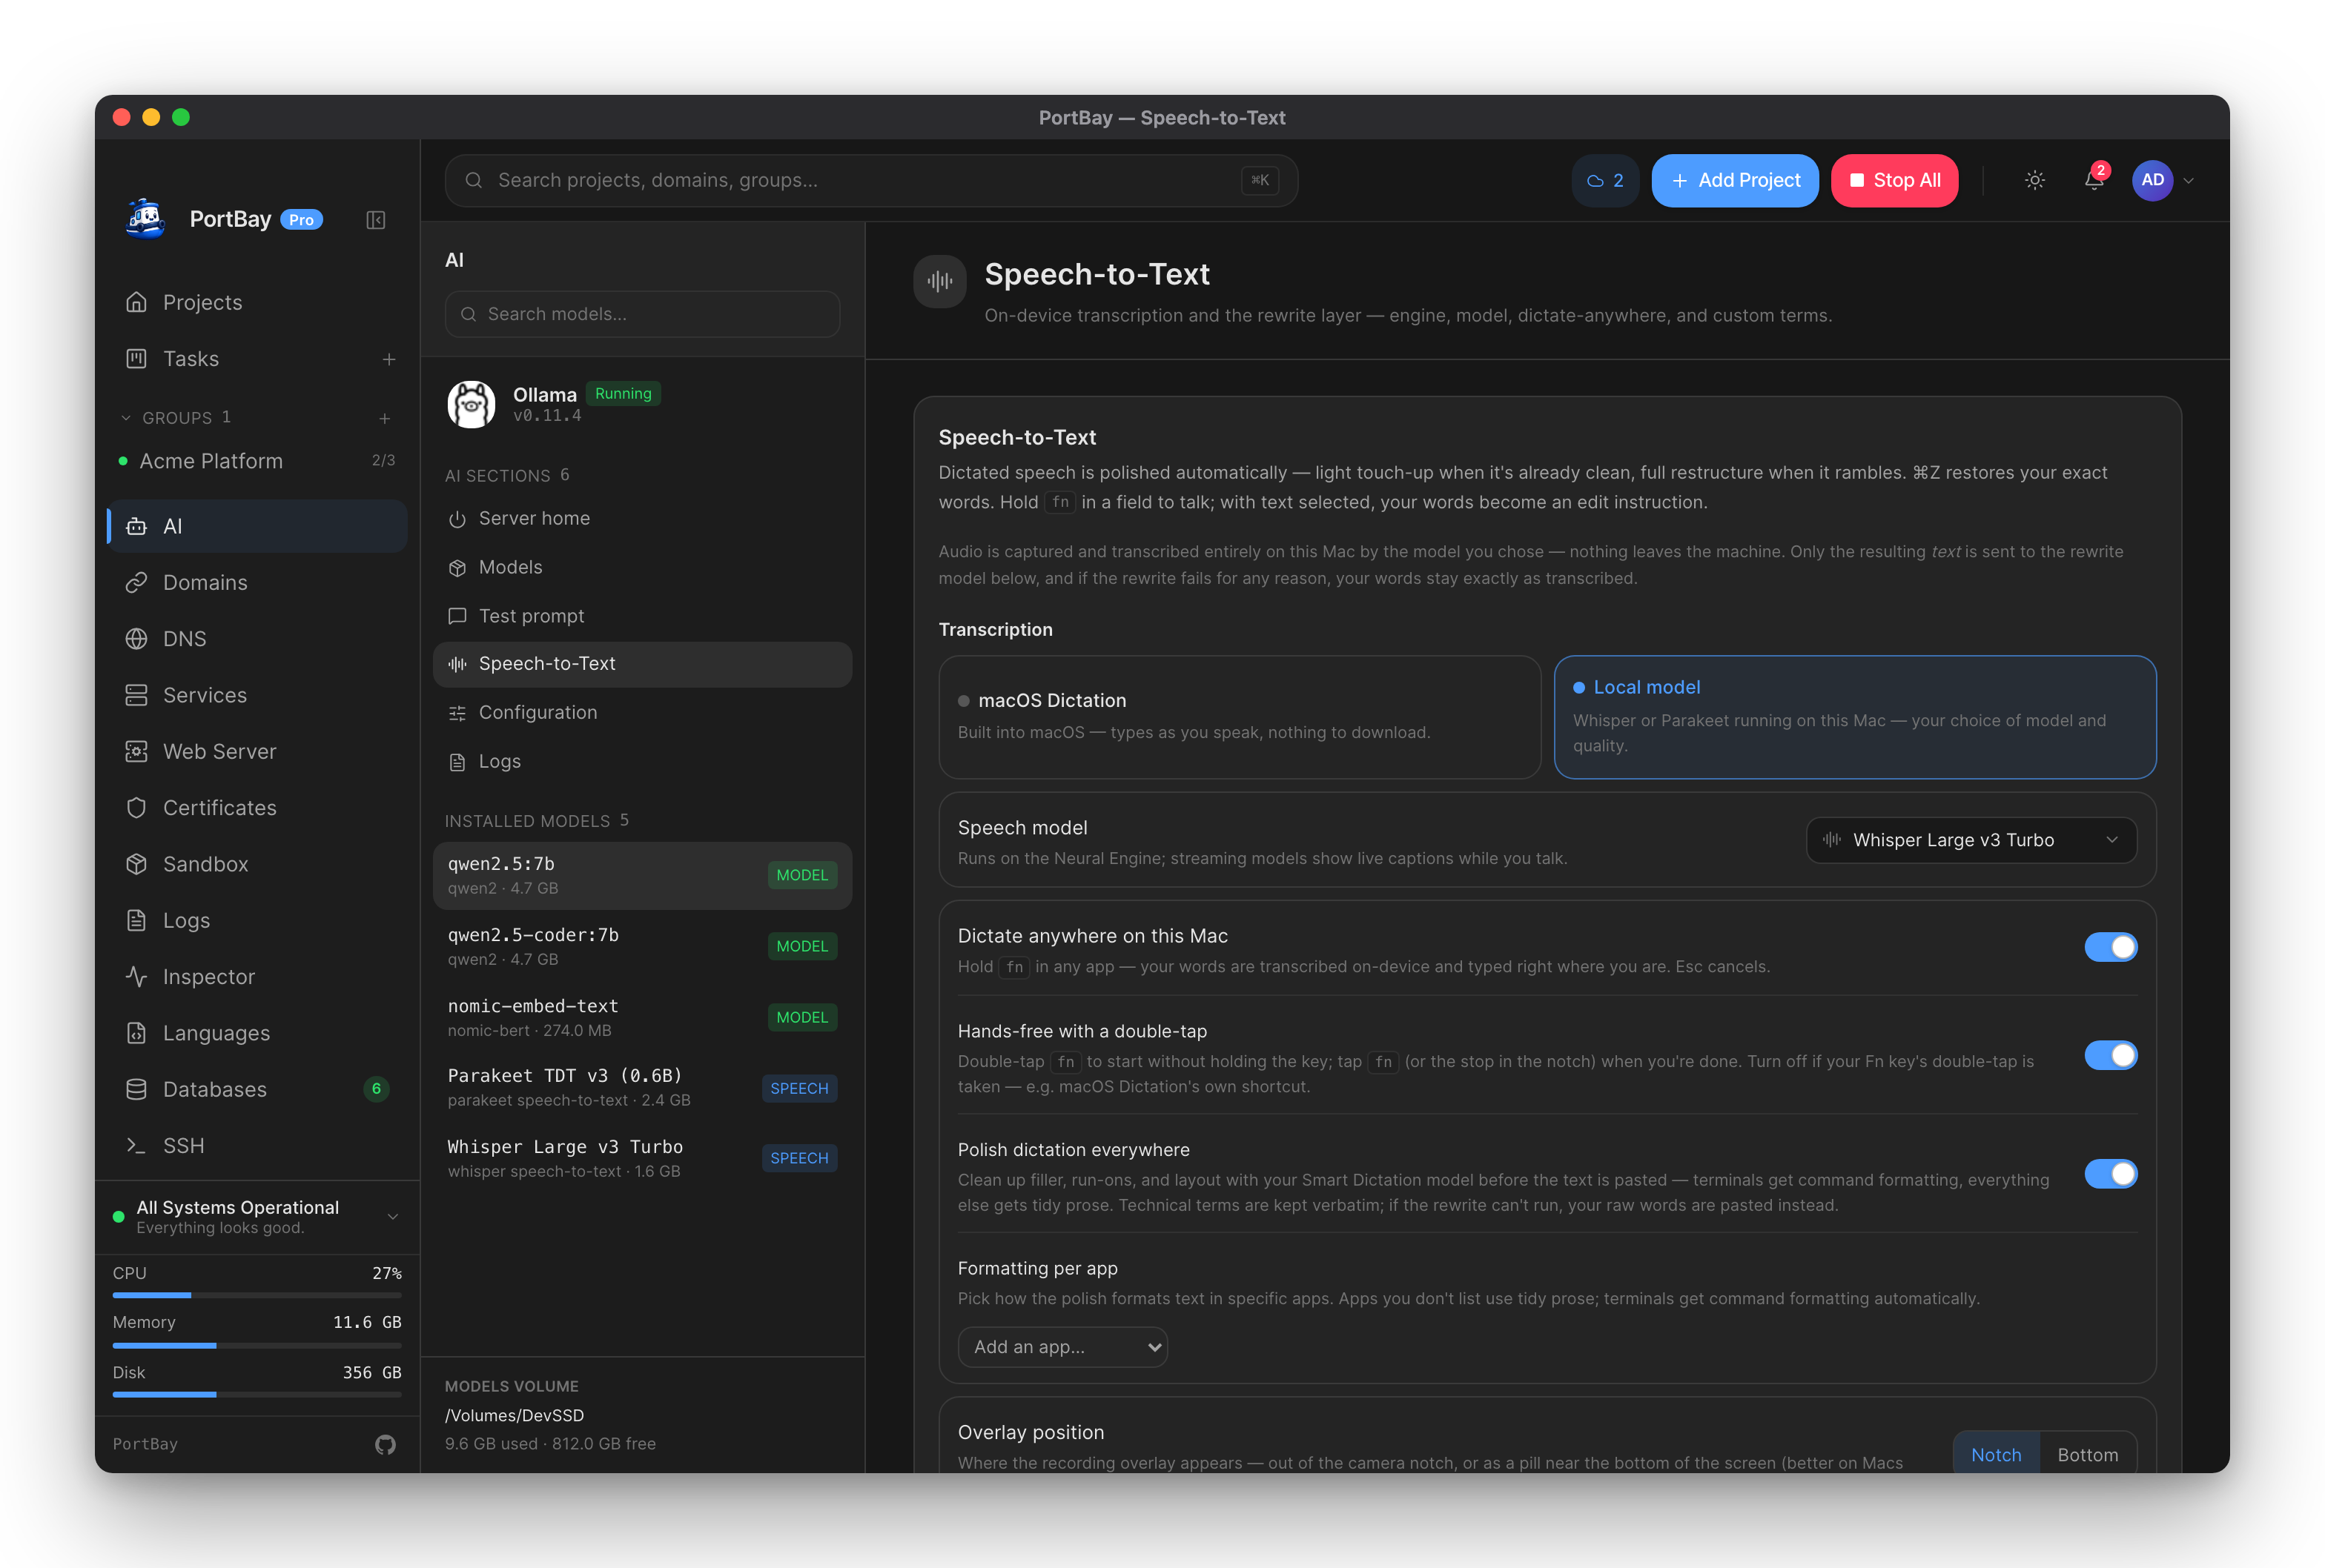This screenshot has width=2325, height=1568.
Task: Focus the Search models field
Action: click(642, 314)
